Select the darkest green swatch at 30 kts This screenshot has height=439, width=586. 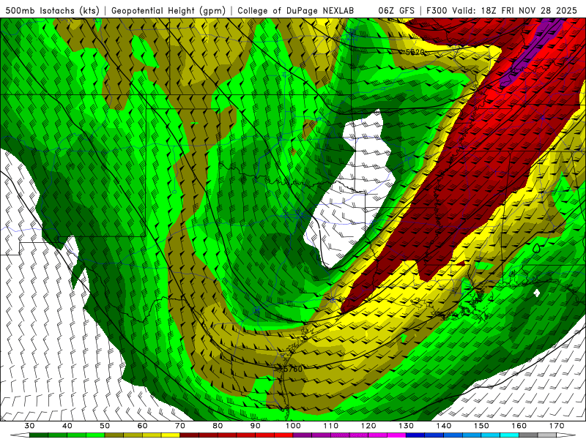tap(39, 435)
